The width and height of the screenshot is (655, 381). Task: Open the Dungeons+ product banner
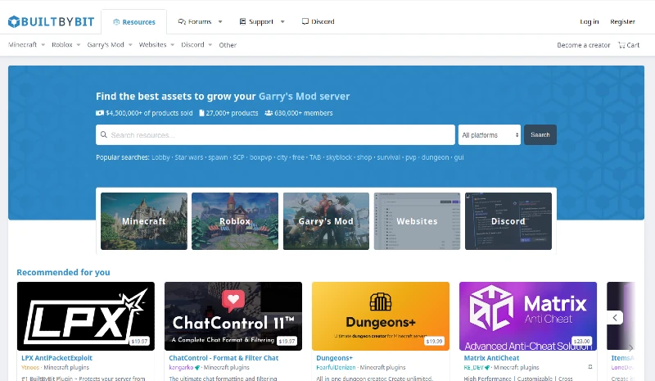(381, 316)
